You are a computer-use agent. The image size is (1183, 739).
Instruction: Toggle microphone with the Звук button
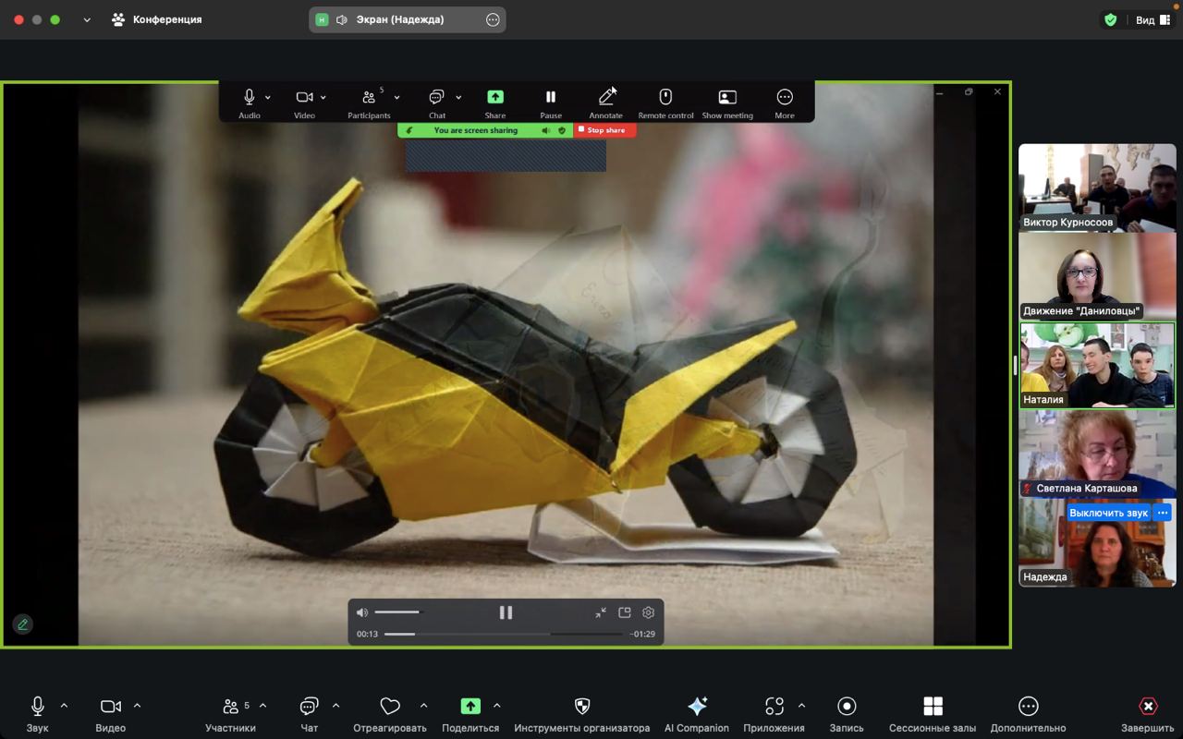pyautogui.click(x=38, y=707)
